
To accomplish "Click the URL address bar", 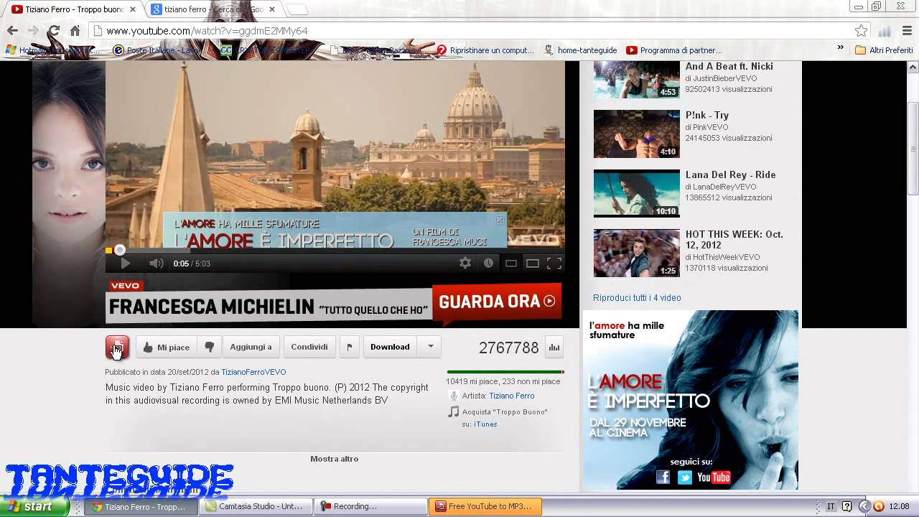I will point(474,31).
